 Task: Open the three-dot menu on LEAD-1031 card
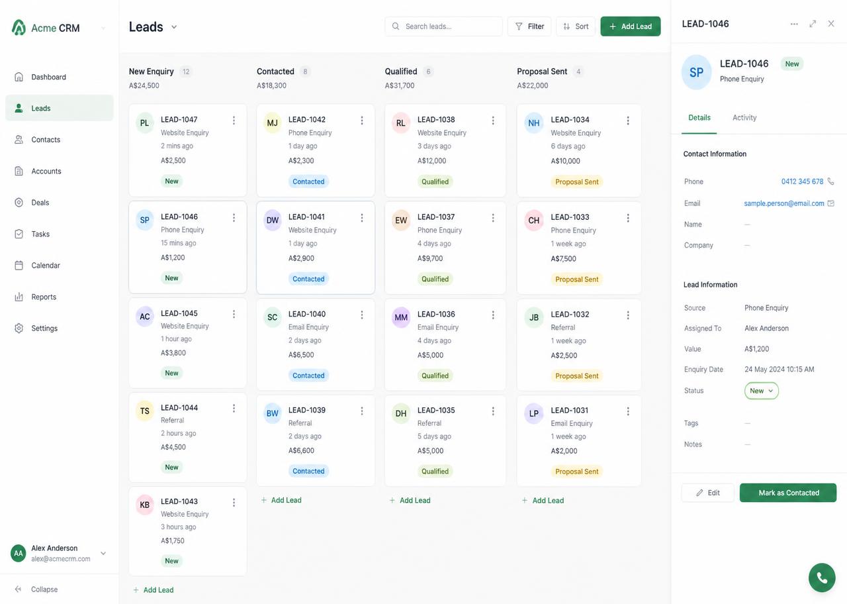628,411
